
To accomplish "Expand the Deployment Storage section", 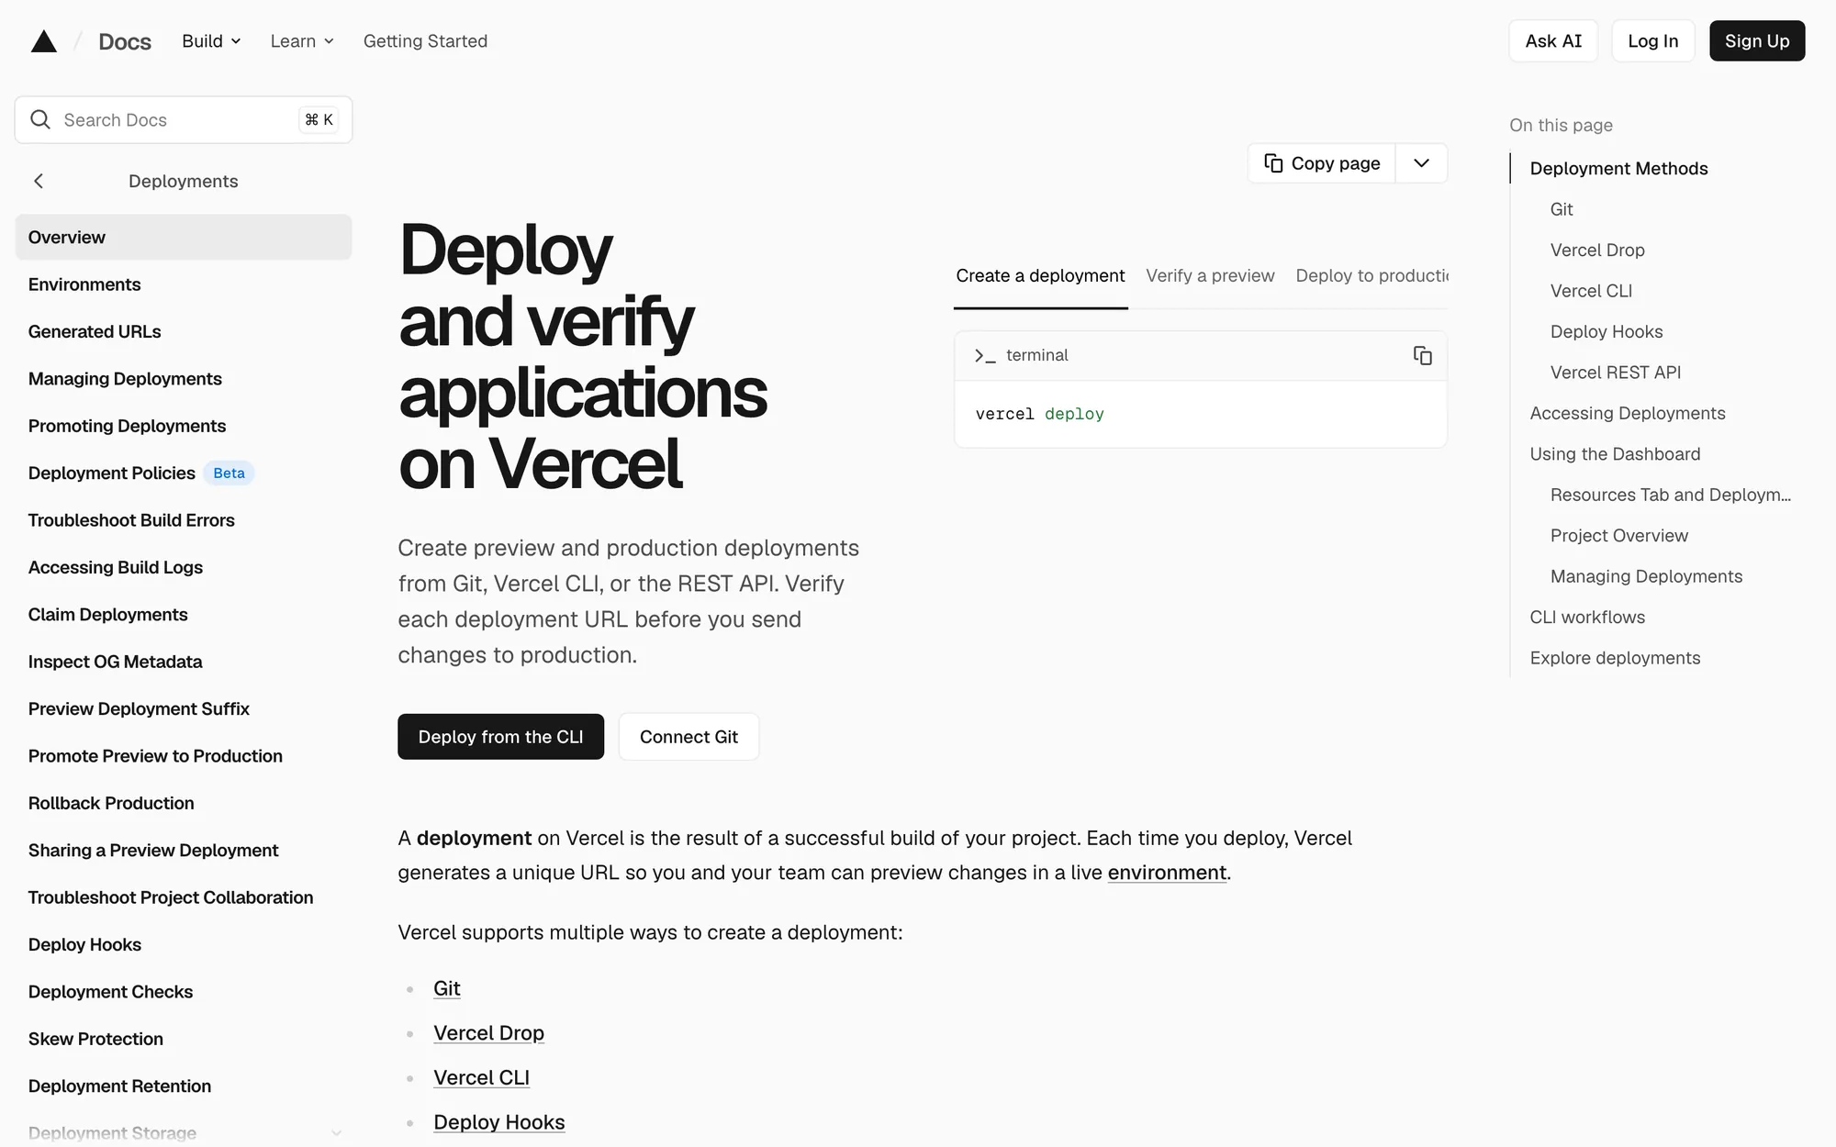I will [336, 1133].
